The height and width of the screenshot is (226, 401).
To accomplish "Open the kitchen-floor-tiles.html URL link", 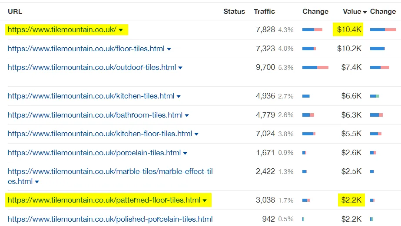I will (100, 134).
